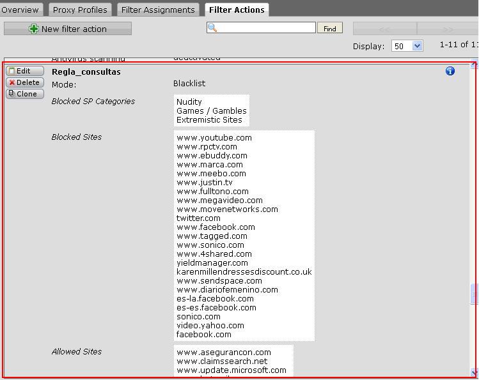Click Games / Gambles category
Screen dimensions: 479x380
(x=212, y=110)
